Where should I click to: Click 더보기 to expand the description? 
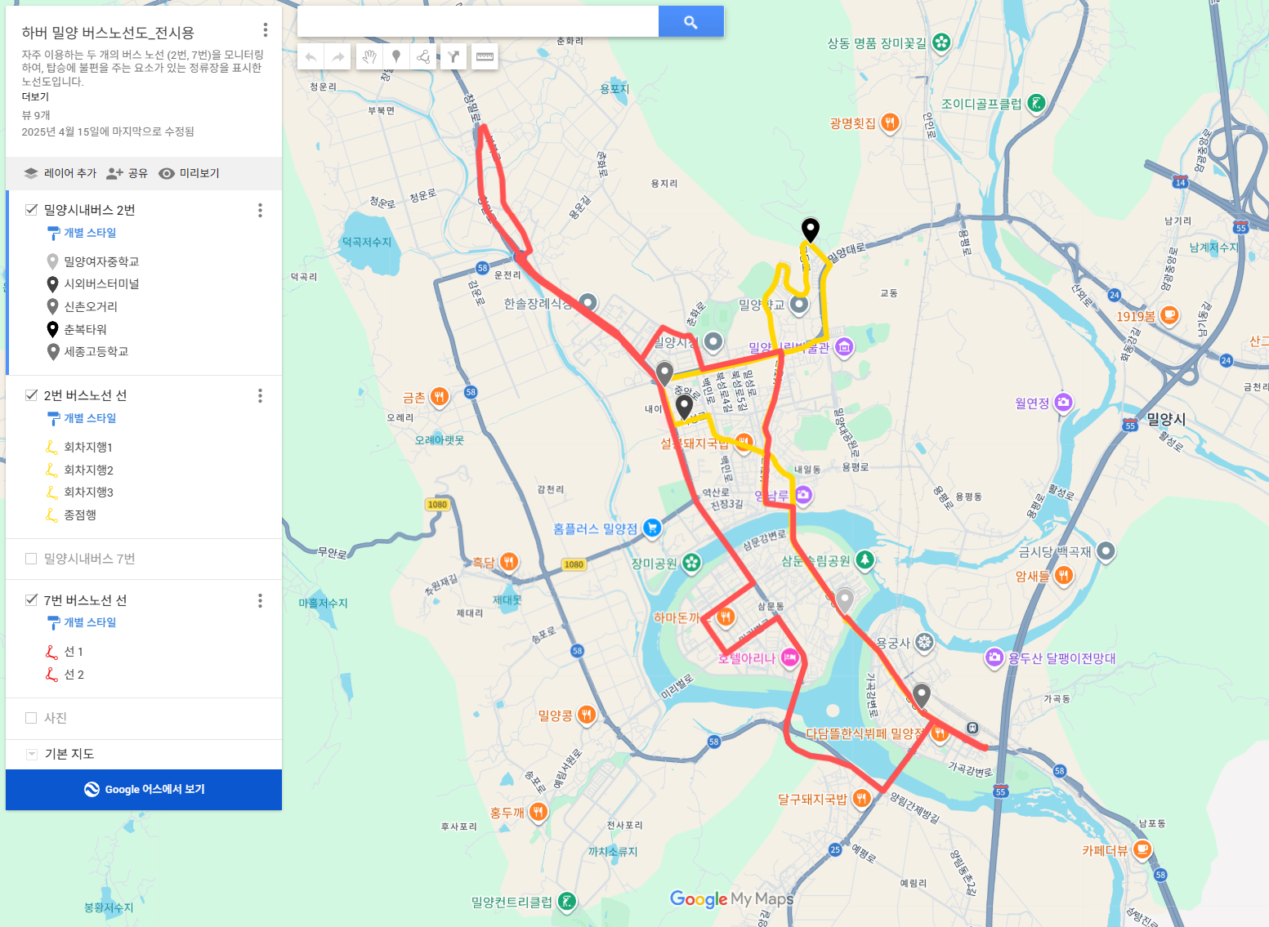click(35, 97)
